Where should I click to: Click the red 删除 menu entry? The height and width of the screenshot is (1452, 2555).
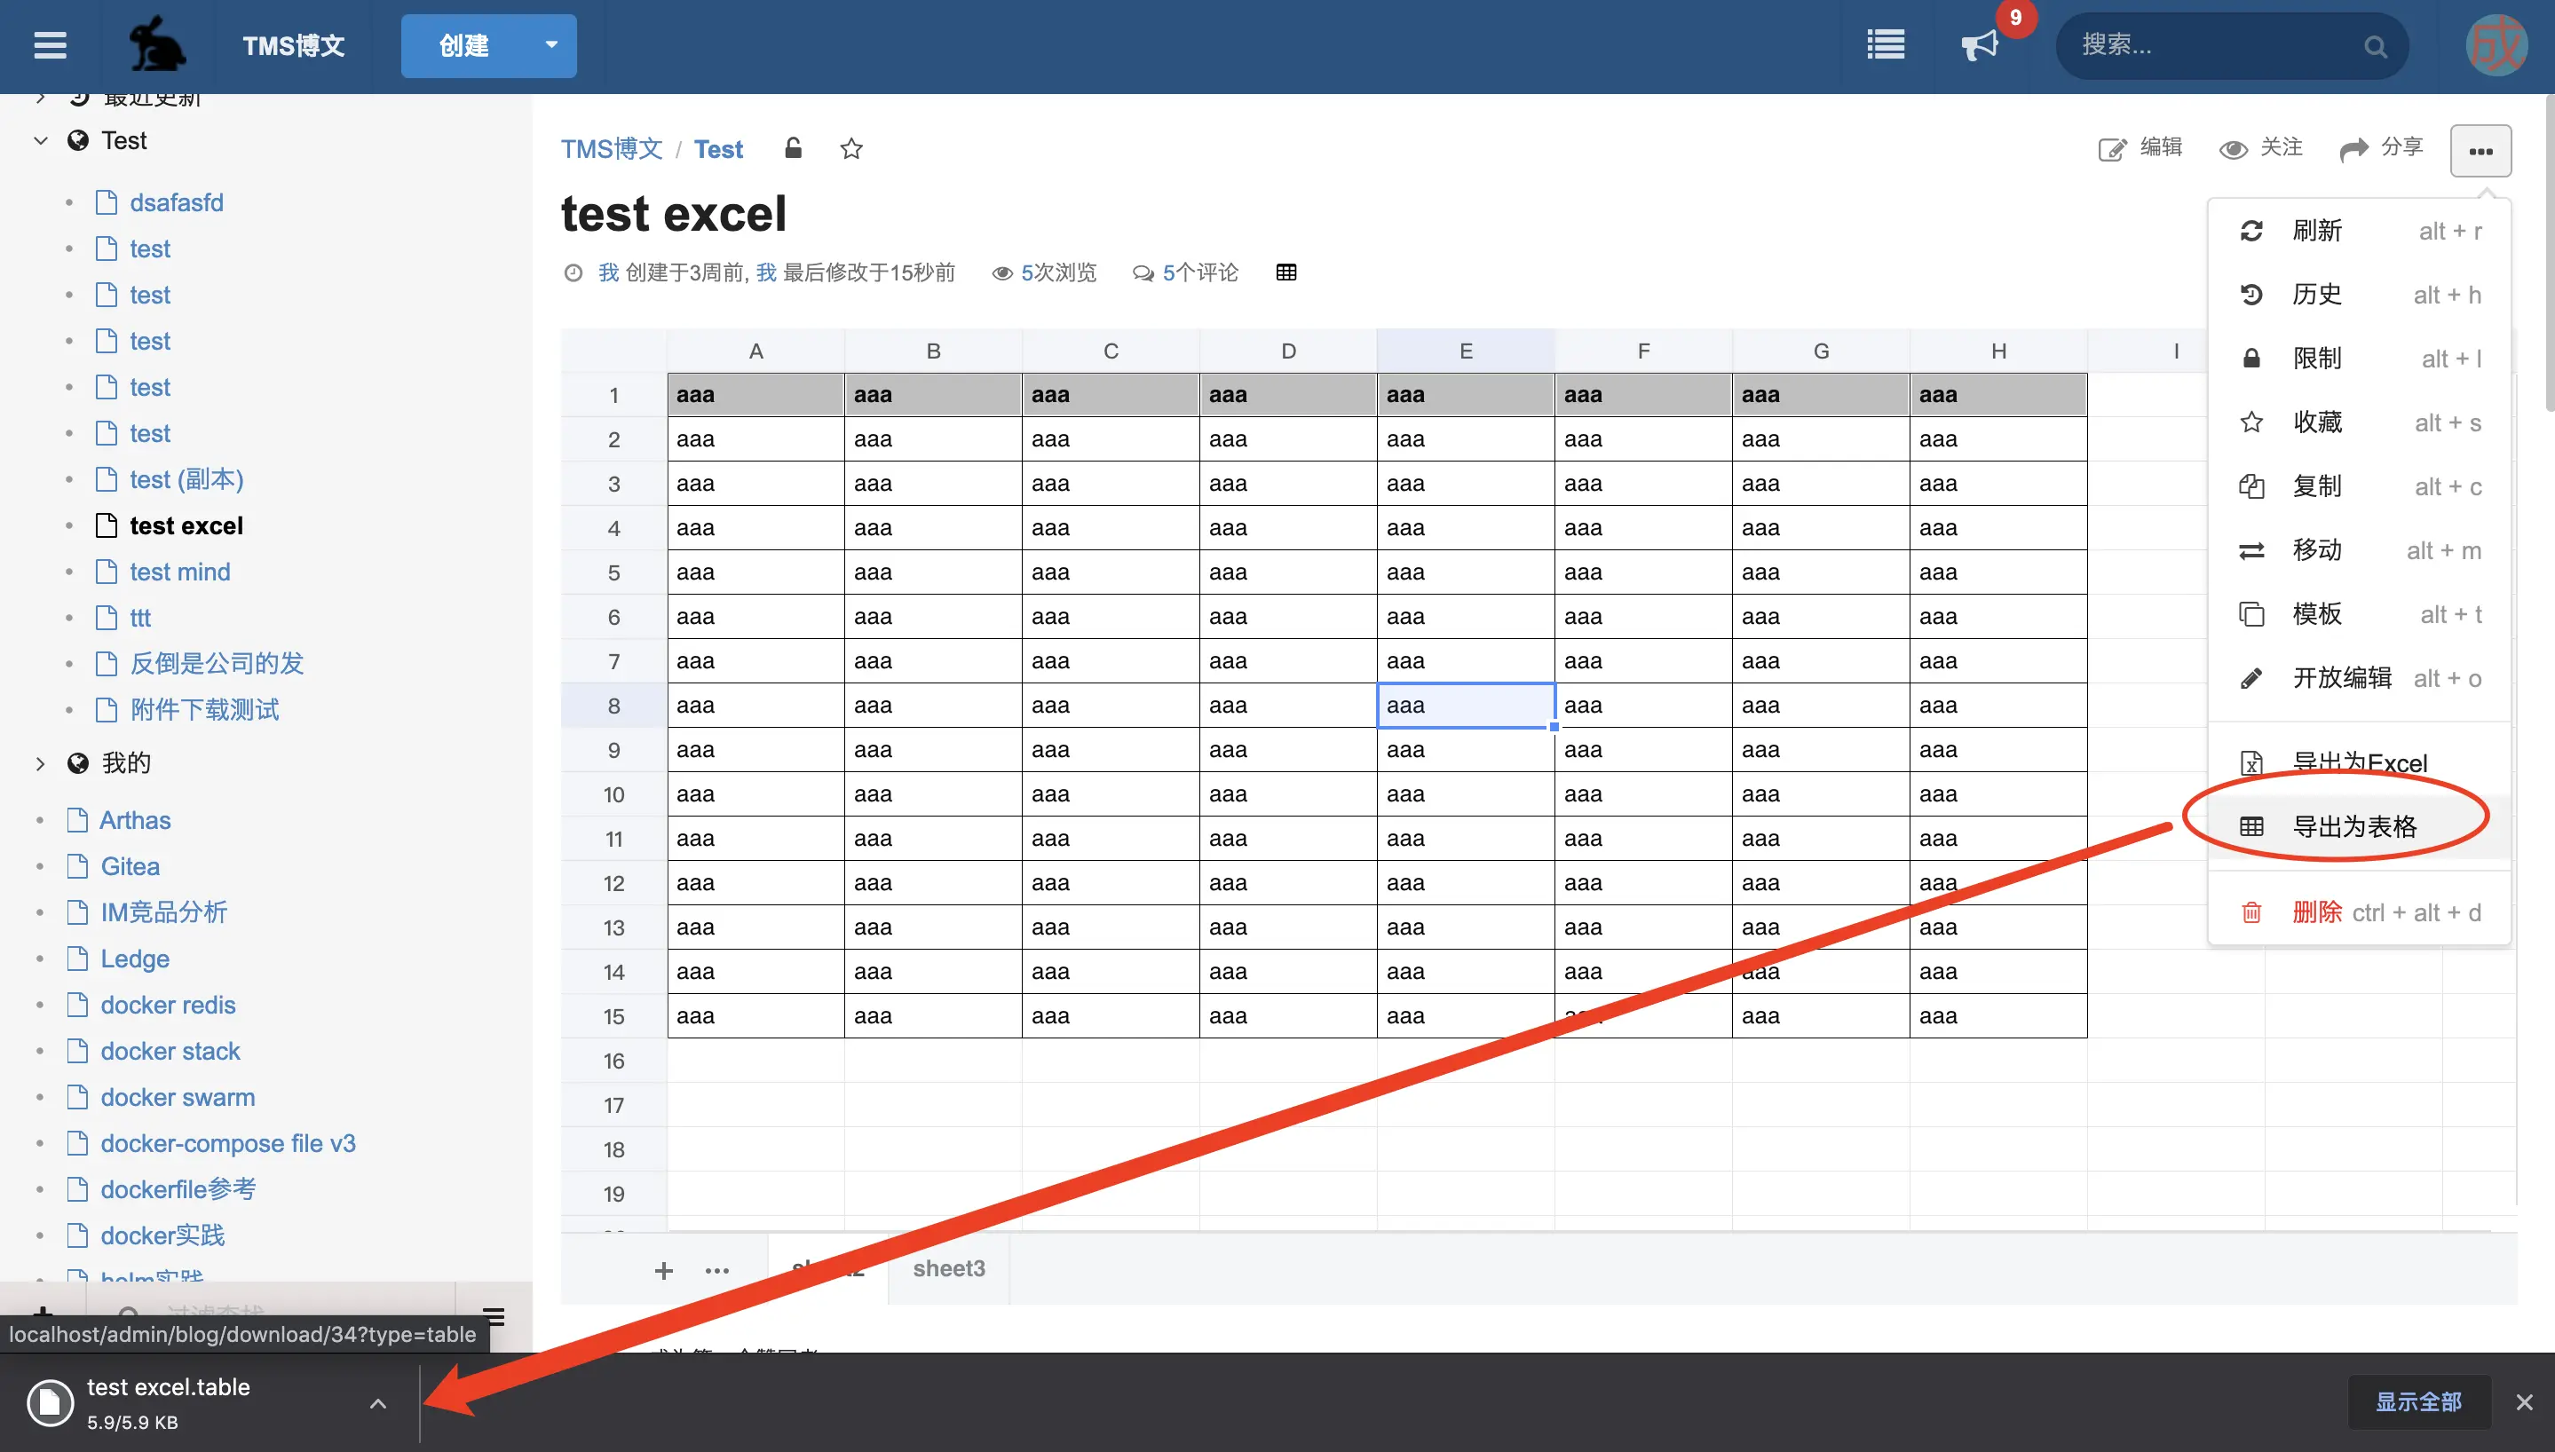pos(2359,912)
